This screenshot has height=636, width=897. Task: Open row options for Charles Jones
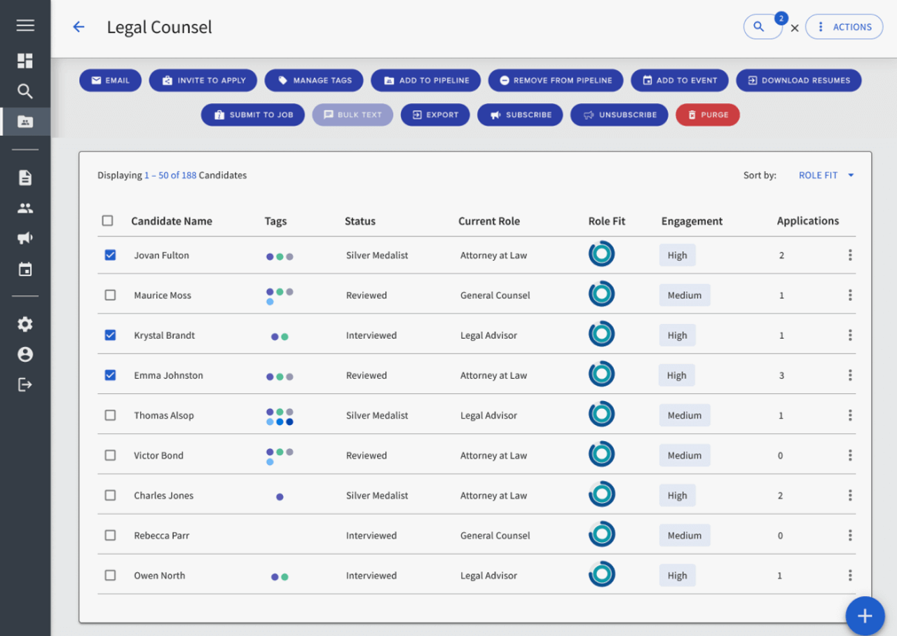click(850, 495)
